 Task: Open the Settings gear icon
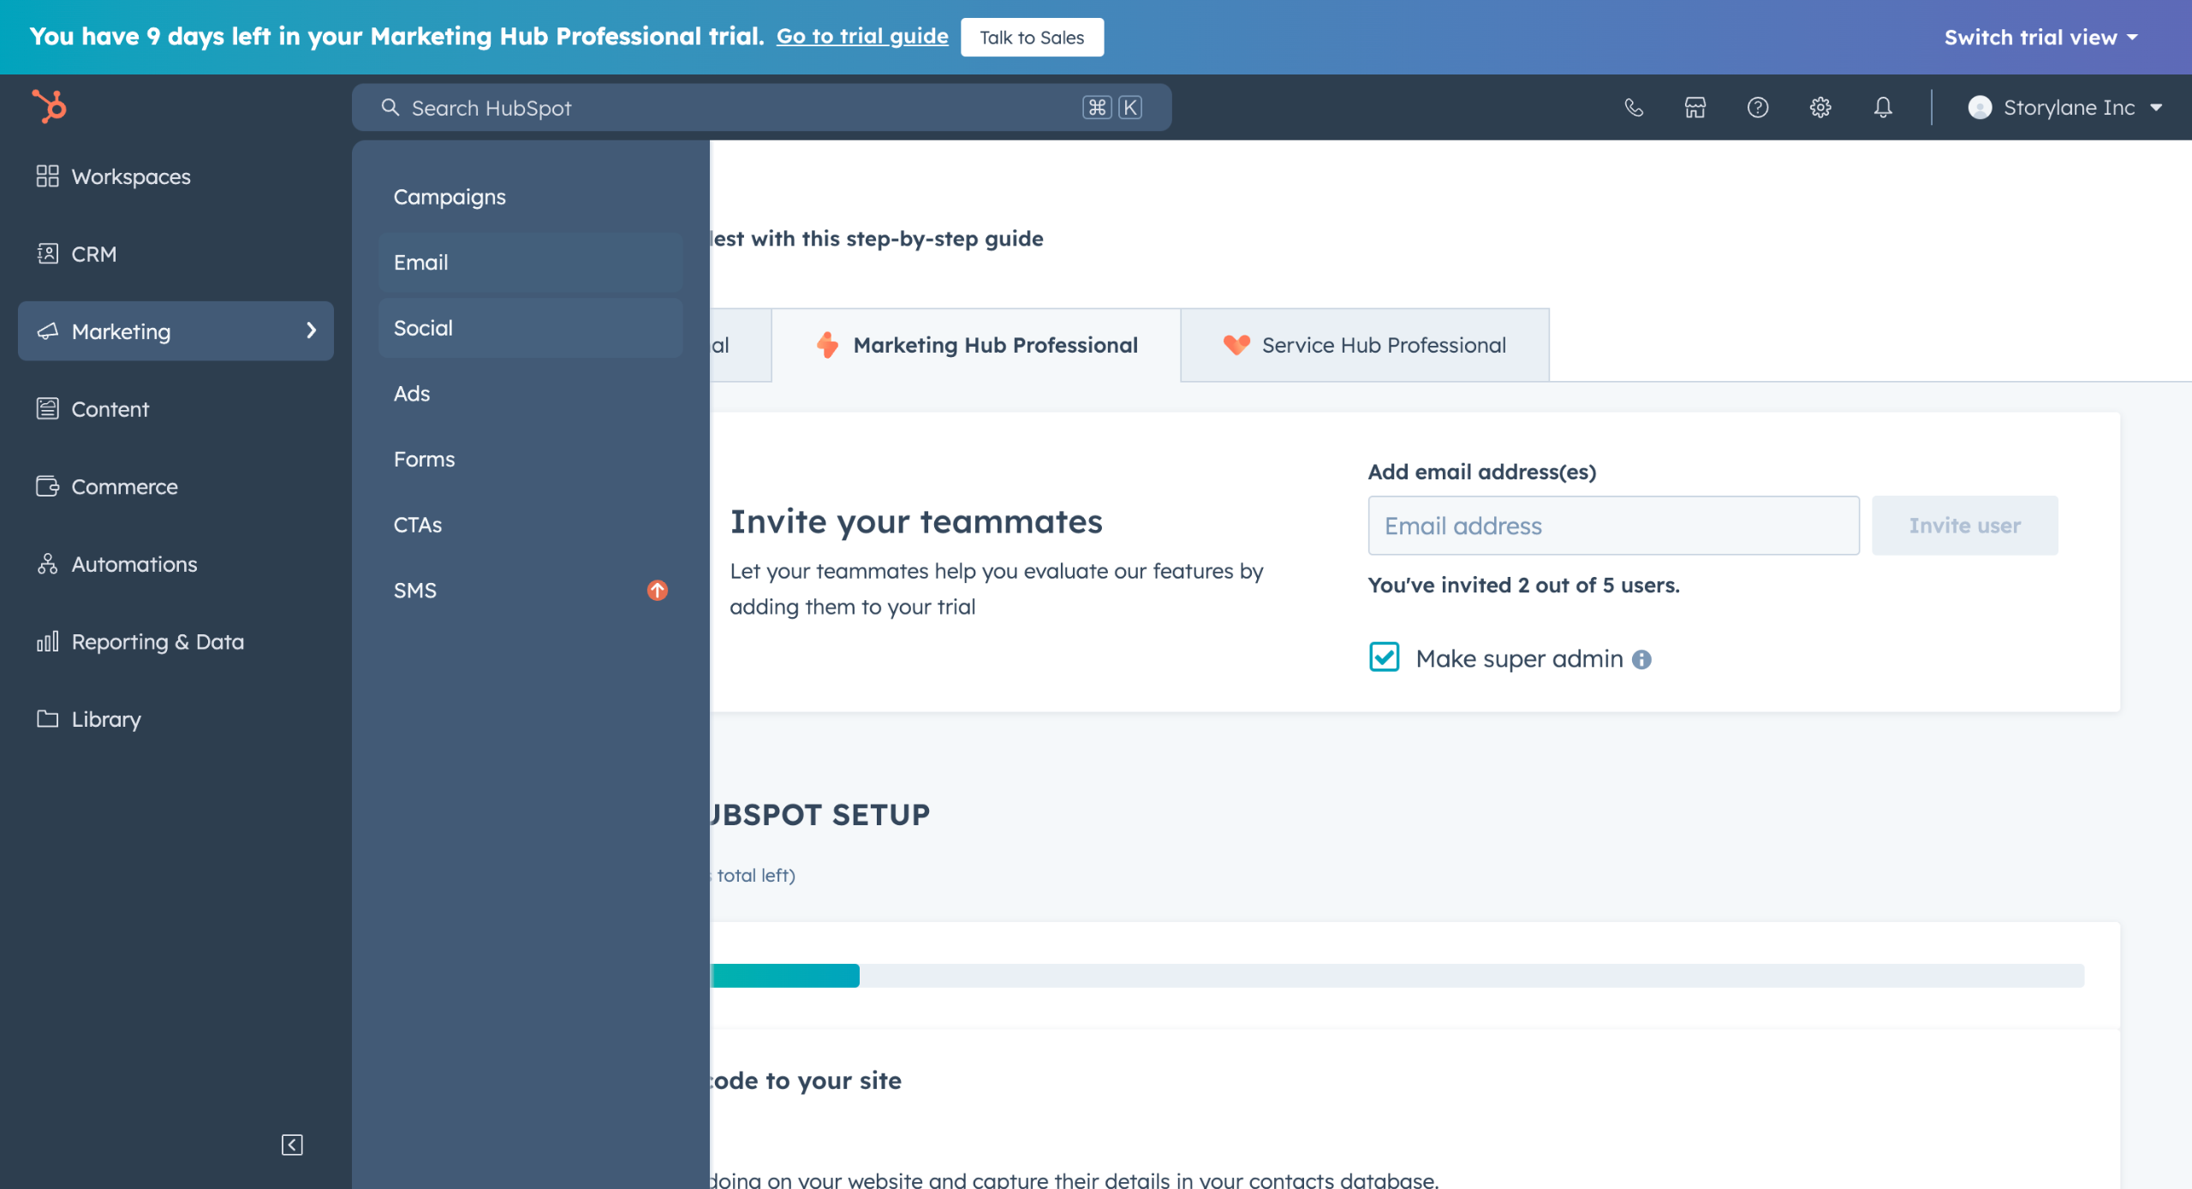click(x=1820, y=108)
